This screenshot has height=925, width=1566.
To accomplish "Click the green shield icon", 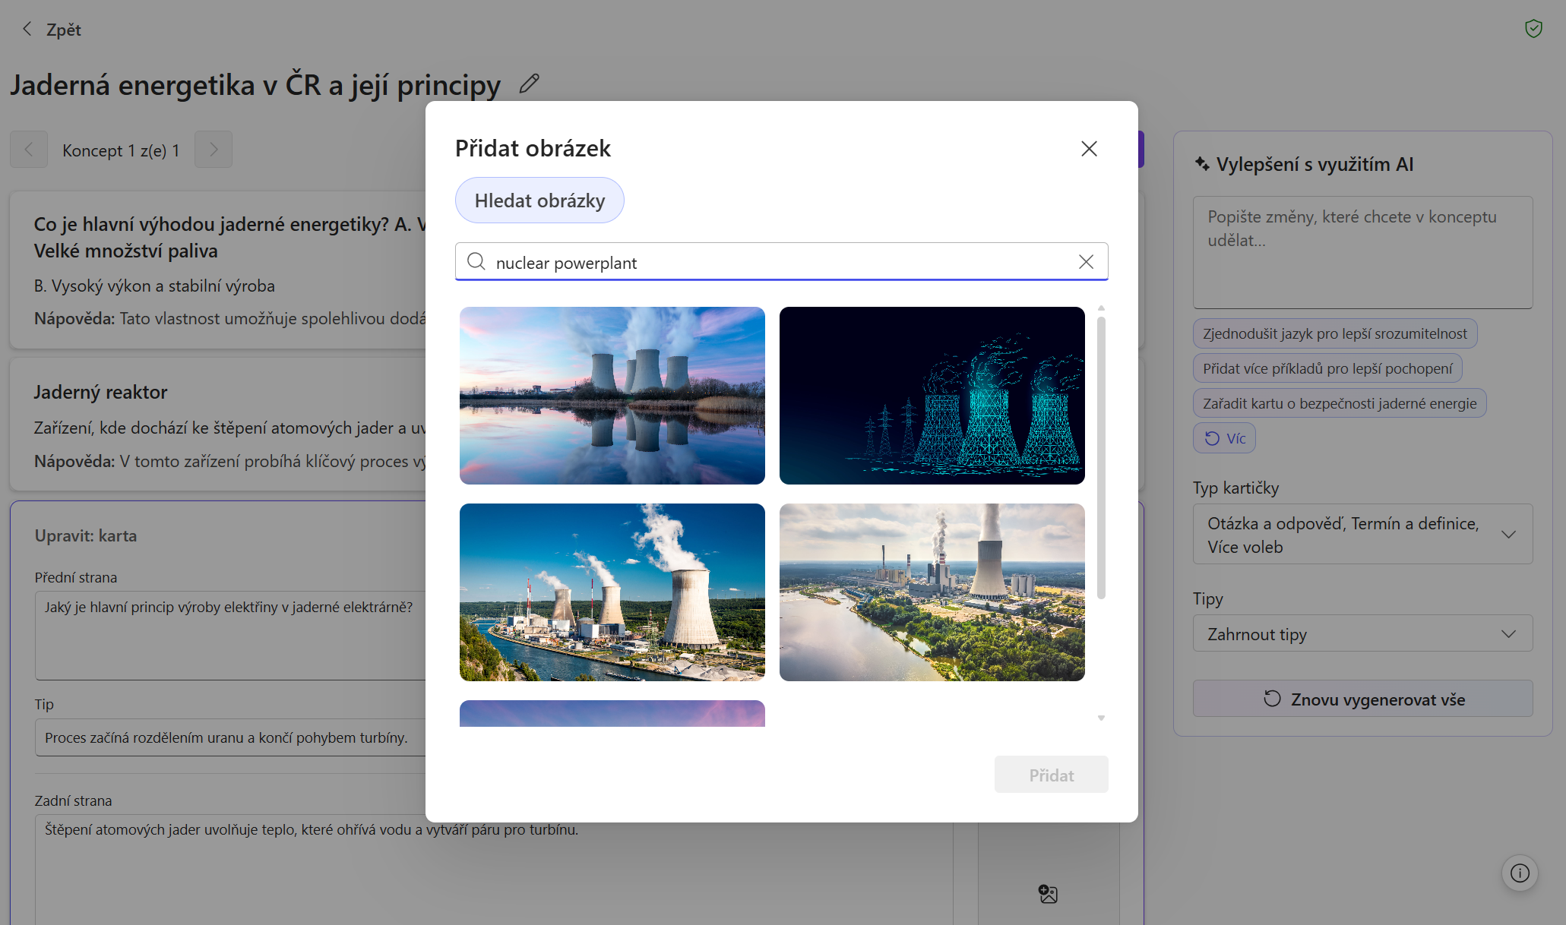I will click(x=1533, y=29).
